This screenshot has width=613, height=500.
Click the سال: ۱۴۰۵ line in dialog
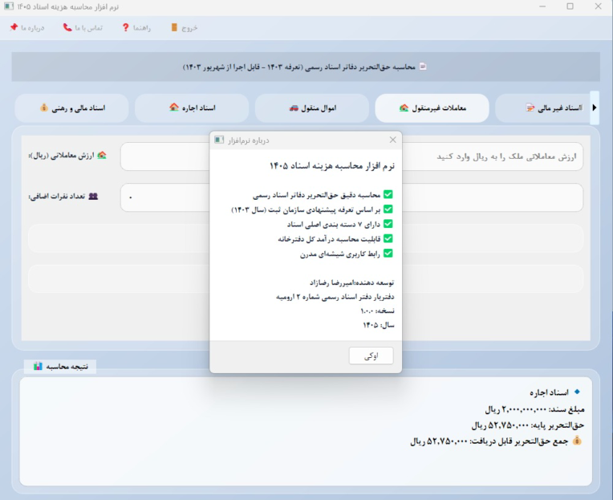[x=379, y=325]
